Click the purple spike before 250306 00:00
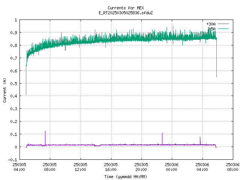 pyautogui.click(x=162, y=138)
